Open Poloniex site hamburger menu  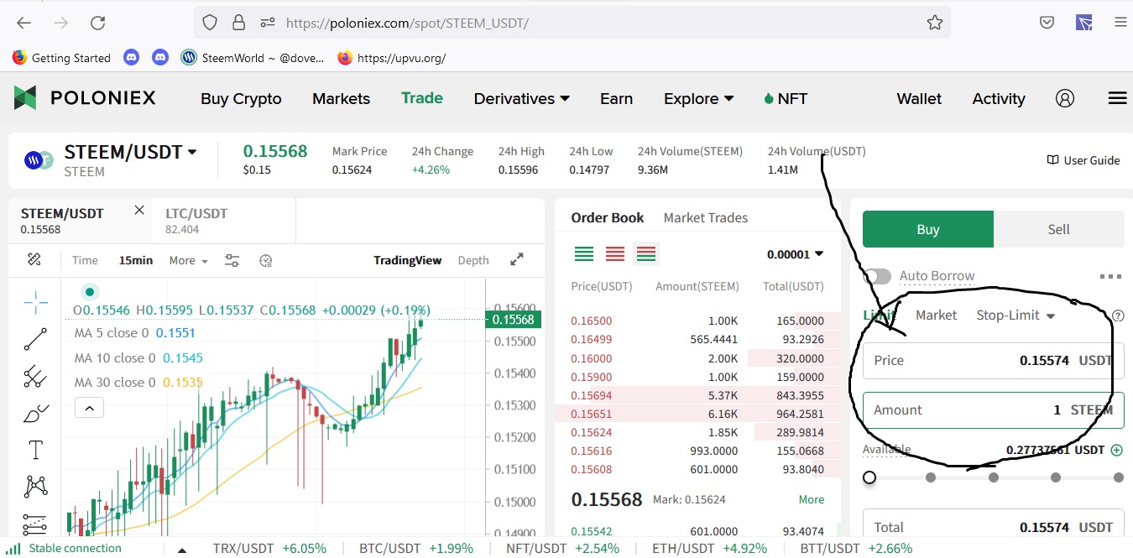[x=1117, y=98]
